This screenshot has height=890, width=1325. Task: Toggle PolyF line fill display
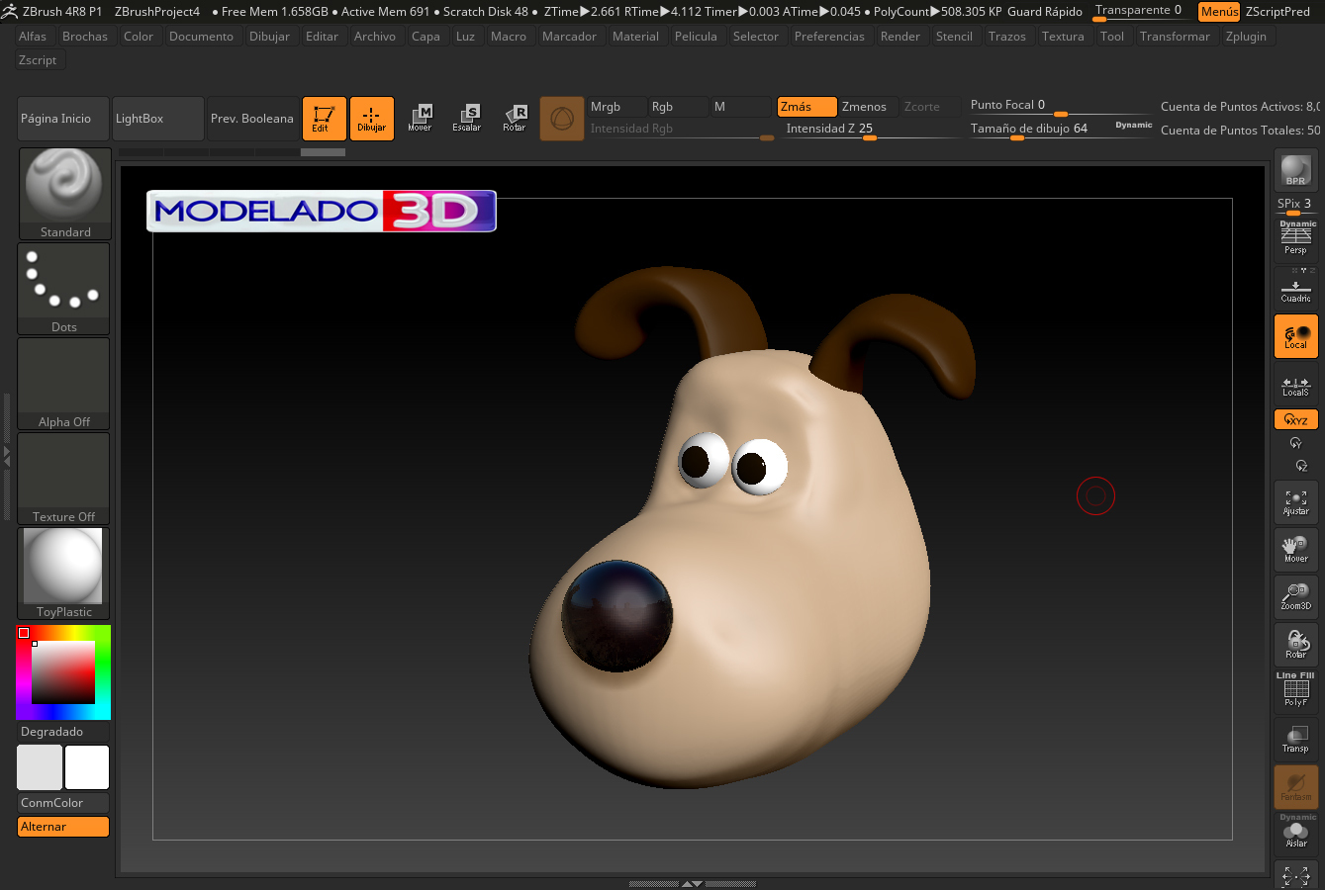coord(1295,691)
